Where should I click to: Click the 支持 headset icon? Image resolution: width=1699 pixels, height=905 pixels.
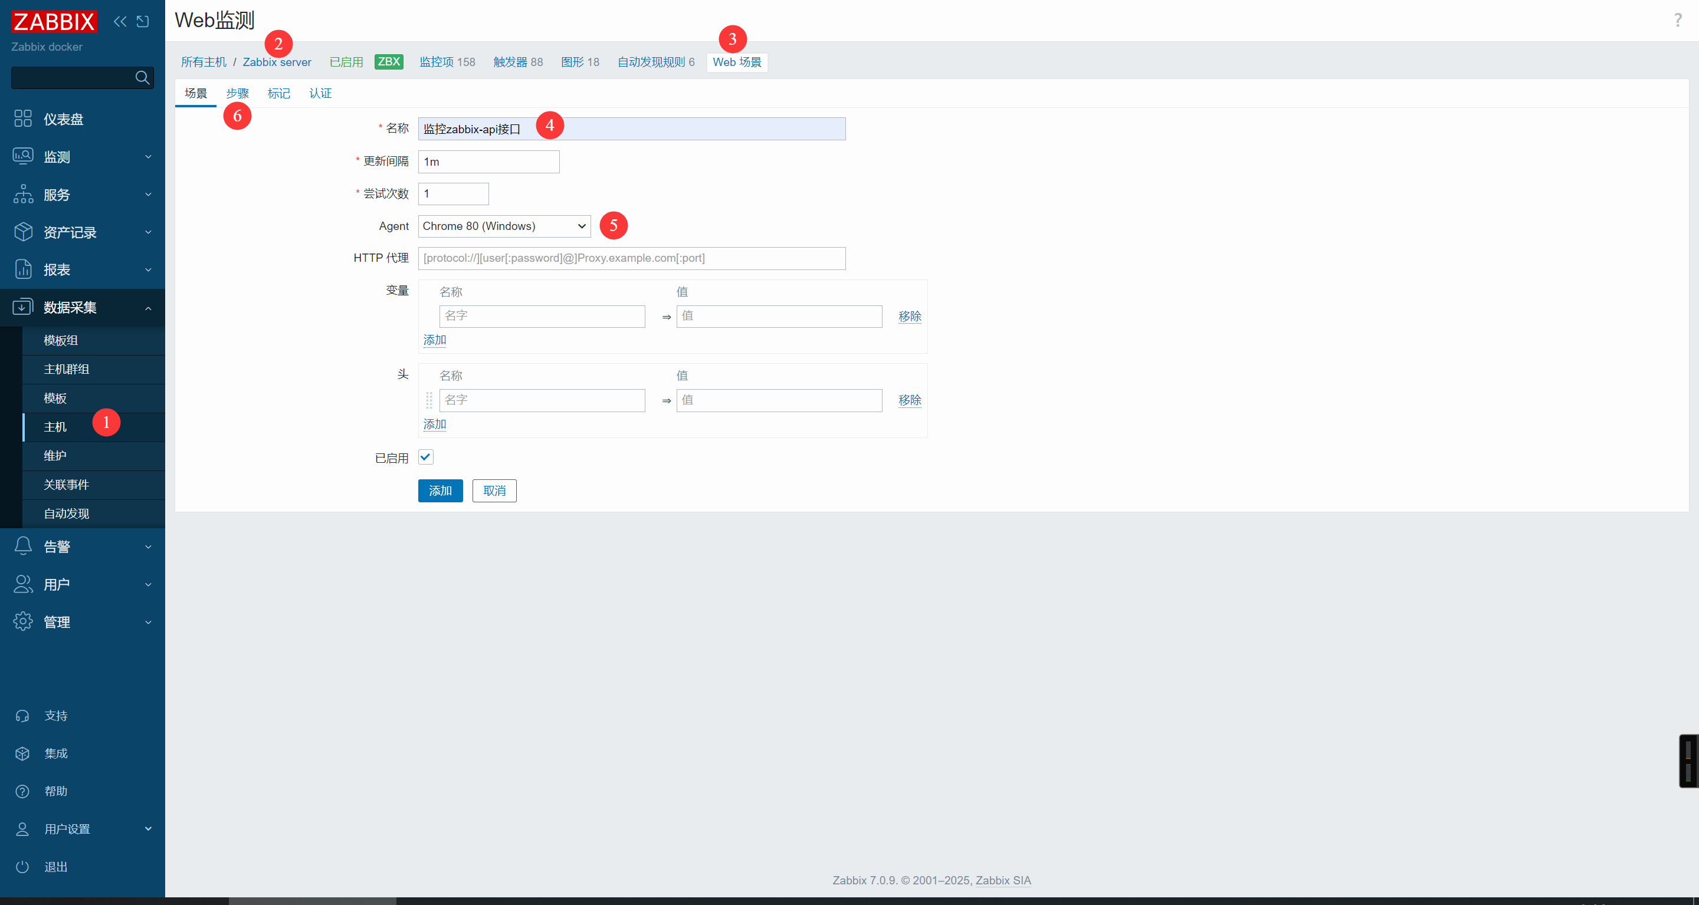point(22,716)
